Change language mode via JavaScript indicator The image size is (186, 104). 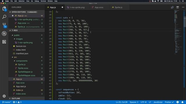pyautogui.click(x=158, y=102)
